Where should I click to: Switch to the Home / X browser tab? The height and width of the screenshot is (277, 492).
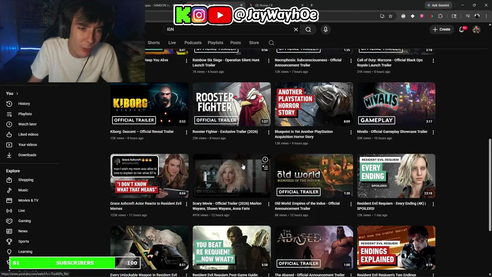pos(276,5)
